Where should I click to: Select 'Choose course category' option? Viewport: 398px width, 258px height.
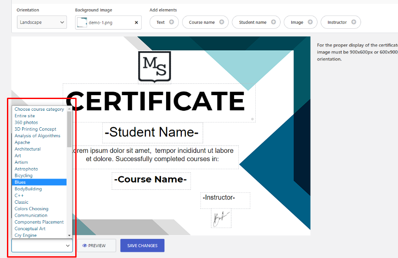pos(39,109)
